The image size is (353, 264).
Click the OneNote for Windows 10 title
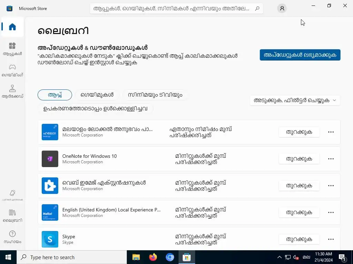click(x=90, y=156)
